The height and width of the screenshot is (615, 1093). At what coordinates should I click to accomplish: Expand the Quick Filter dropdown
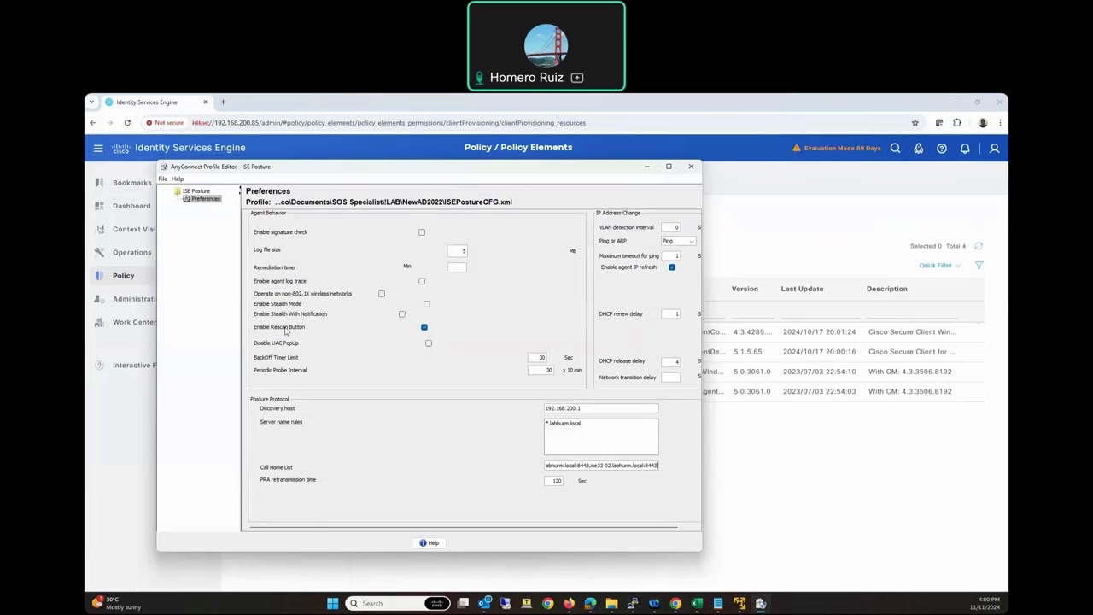point(940,266)
